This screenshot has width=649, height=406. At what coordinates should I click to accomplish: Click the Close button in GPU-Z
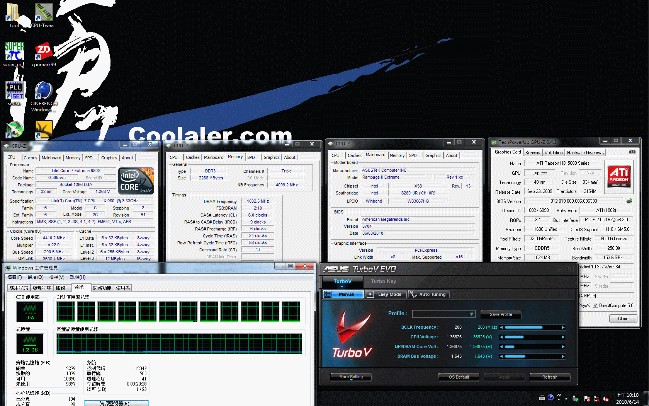pos(623,319)
